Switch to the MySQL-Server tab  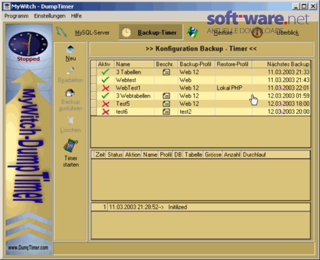point(92,32)
